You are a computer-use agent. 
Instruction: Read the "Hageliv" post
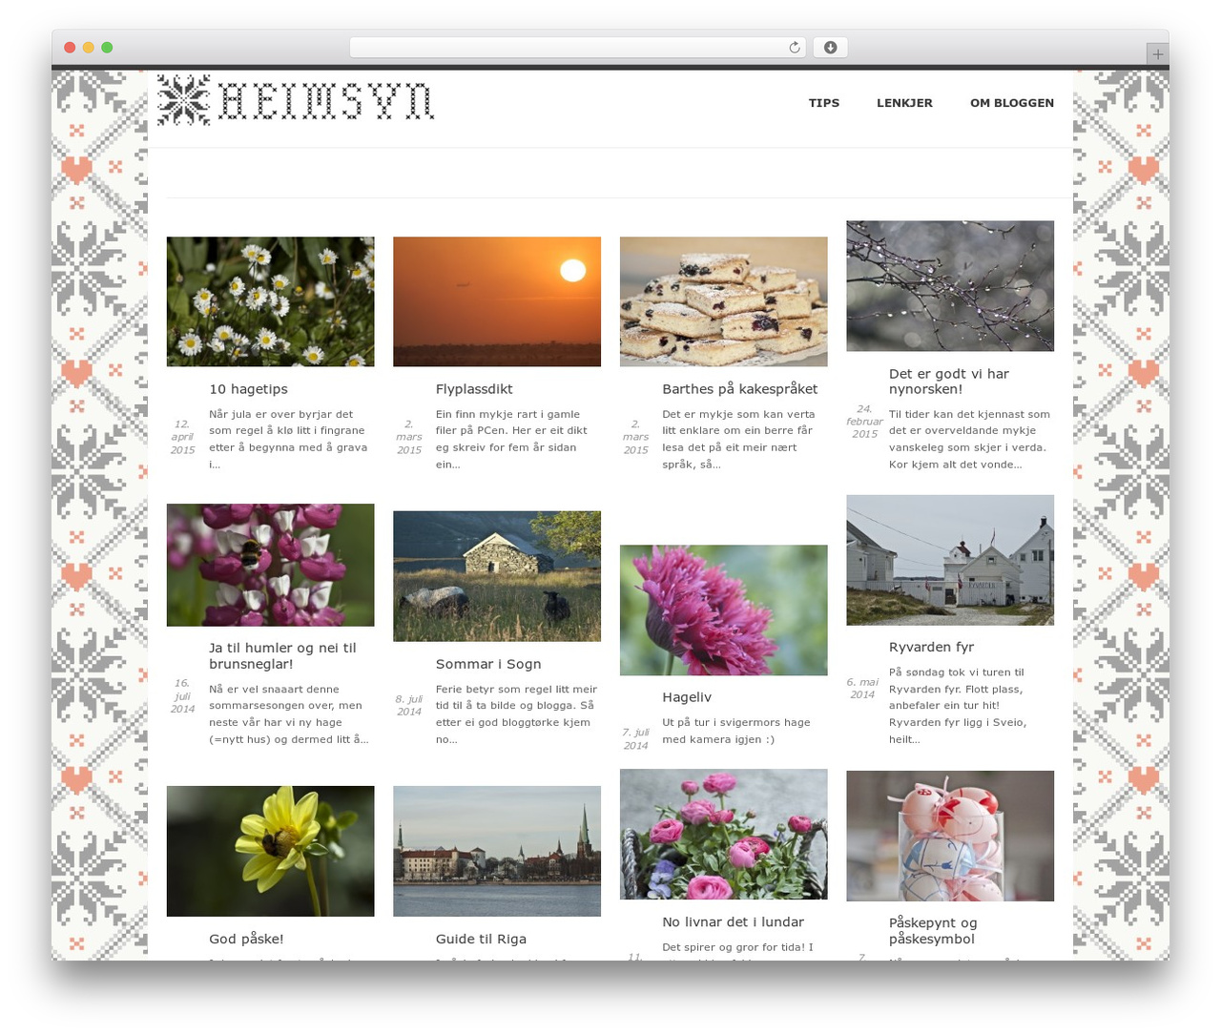click(687, 697)
